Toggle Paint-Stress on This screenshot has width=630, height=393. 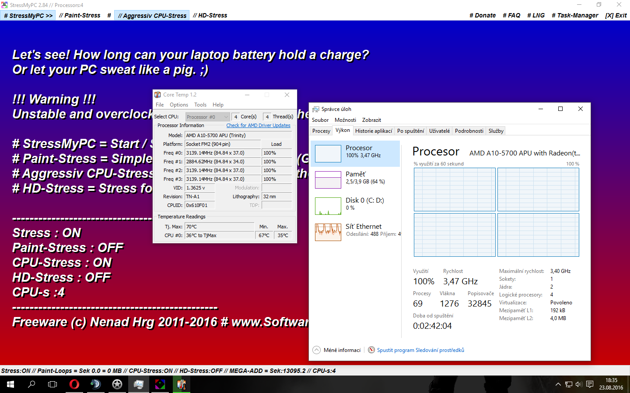[80, 15]
